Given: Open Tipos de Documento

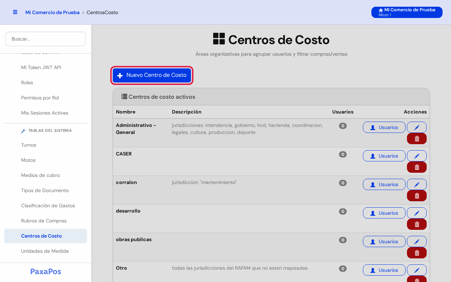Looking at the screenshot, I should coord(45,190).
